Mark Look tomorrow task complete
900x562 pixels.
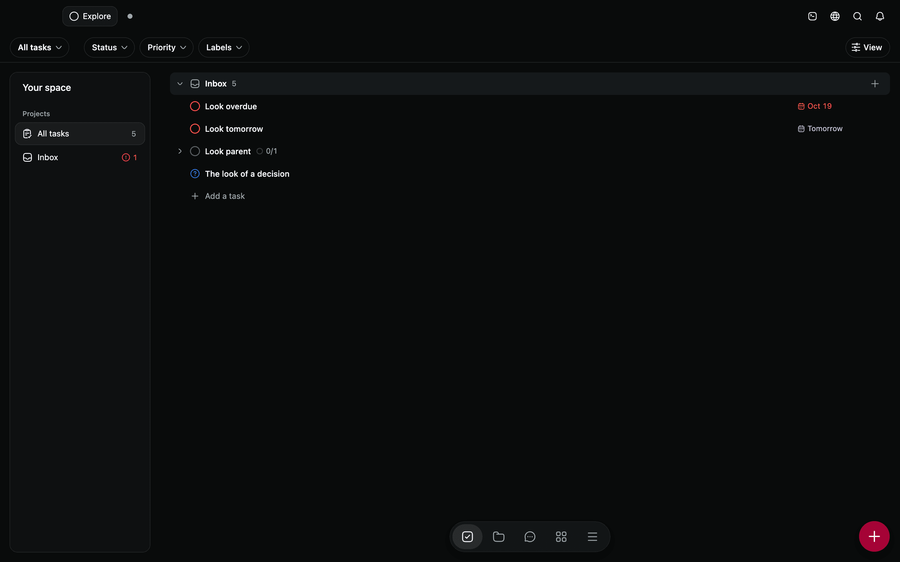point(195,129)
